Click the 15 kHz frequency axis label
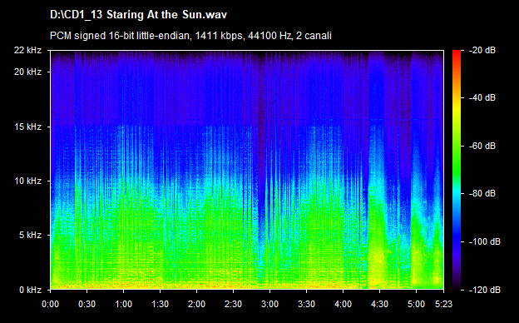The image size is (519, 323). pyautogui.click(x=27, y=127)
